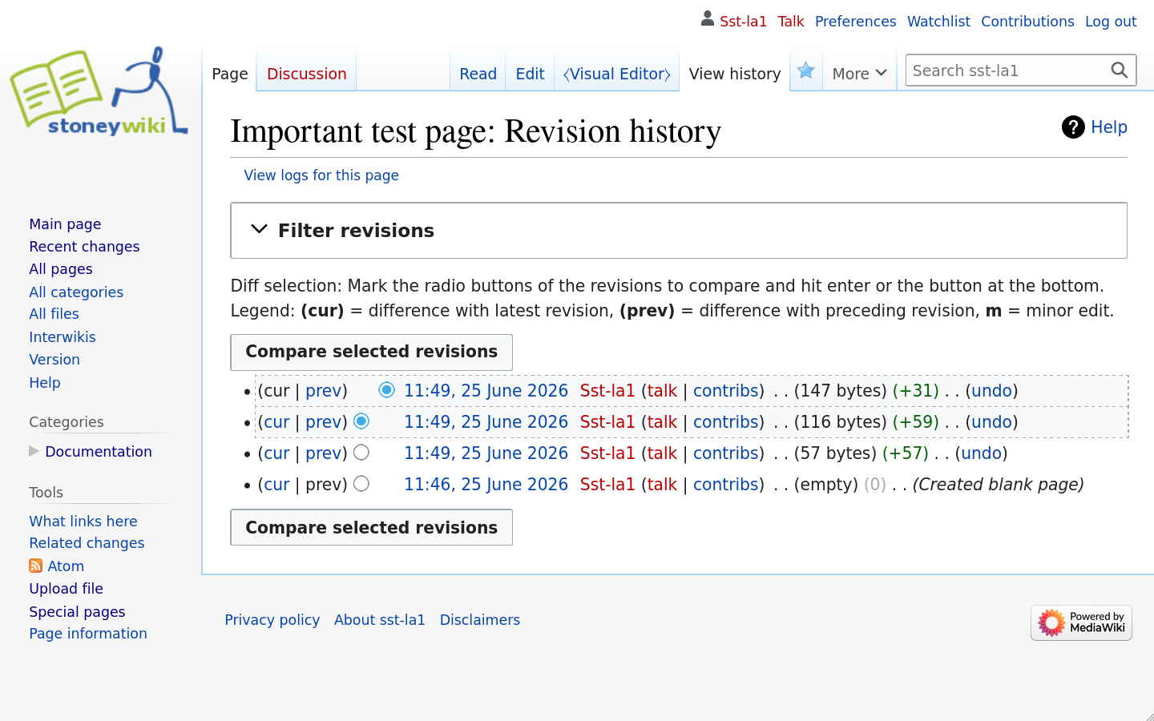Open the About sst-la1 footer link
1154x721 pixels.
379,620
